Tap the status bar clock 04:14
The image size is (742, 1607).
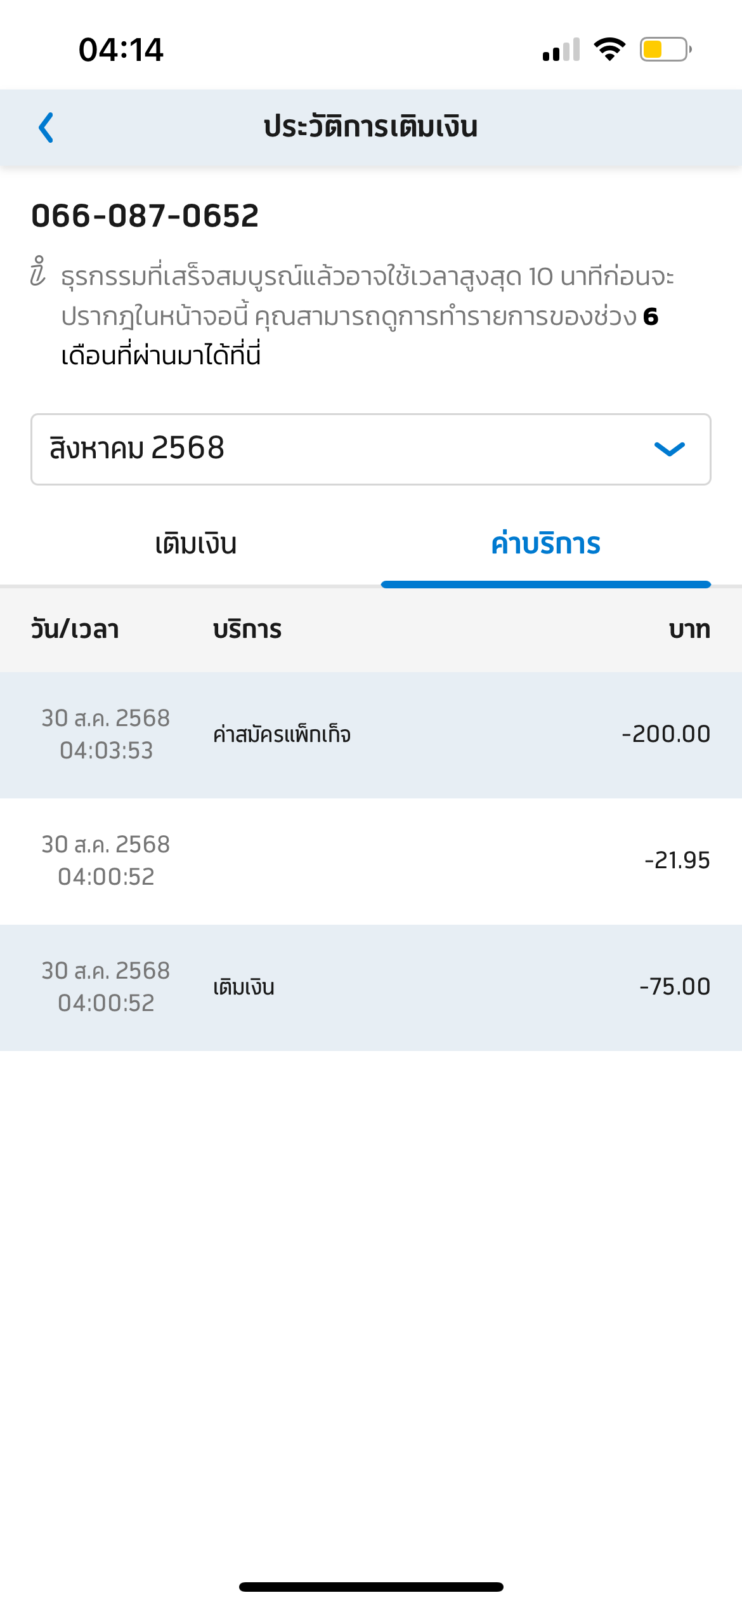tap(120, 50)
